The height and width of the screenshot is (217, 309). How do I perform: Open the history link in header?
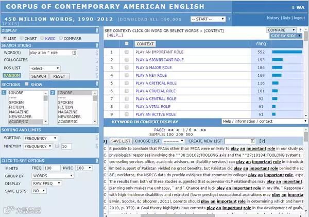tap(273, 18)
